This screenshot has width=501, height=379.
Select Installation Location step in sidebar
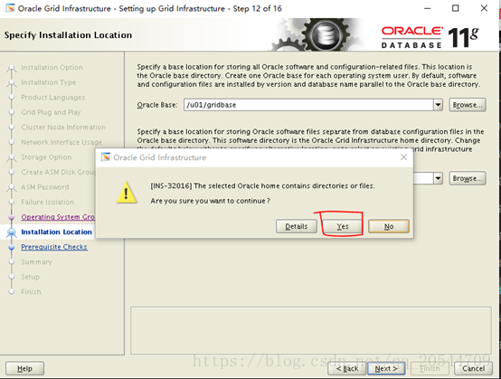click(x=56, y=232)
